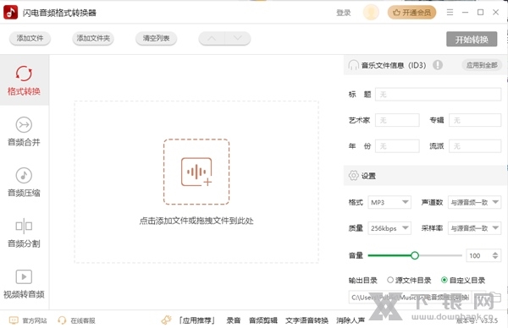The height and width of the screenshot is (328, 508).
Task: Click the 应用到全部 apply to all button
Action: click(482, 65)
